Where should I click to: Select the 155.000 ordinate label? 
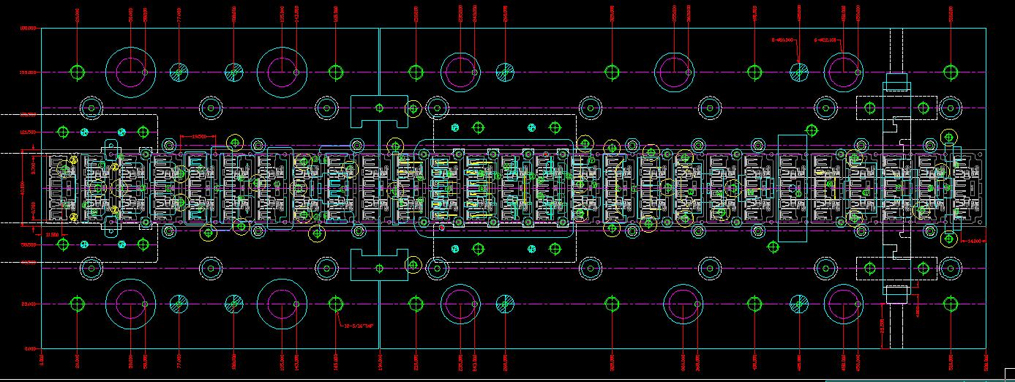pos(29,72)
